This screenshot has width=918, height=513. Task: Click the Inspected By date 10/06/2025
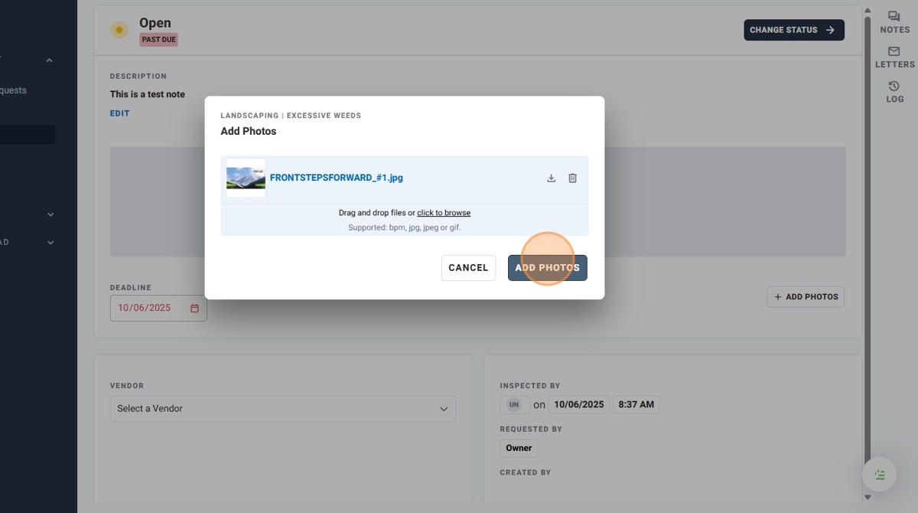click(579, 404)
